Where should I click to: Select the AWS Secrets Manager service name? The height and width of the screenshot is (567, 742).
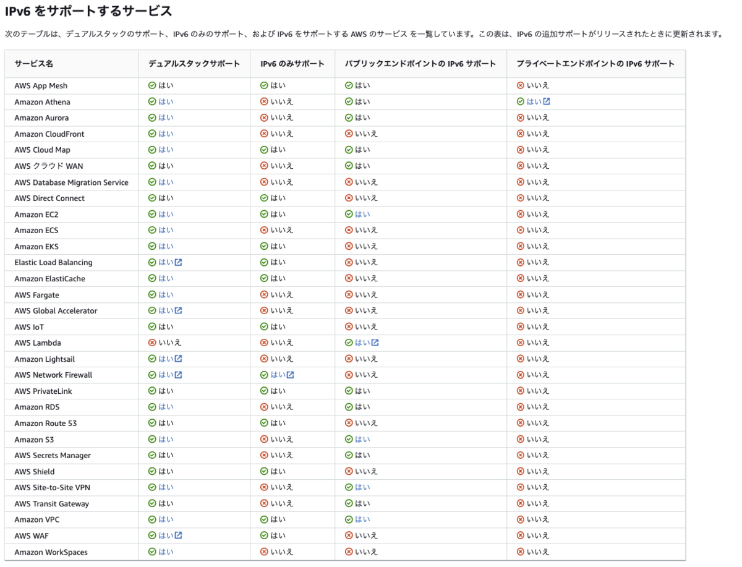[x=53, y=456]
